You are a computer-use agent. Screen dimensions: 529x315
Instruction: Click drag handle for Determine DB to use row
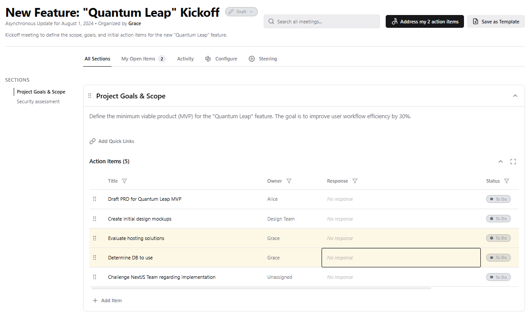pyautogui.click(x=95, y=258)
